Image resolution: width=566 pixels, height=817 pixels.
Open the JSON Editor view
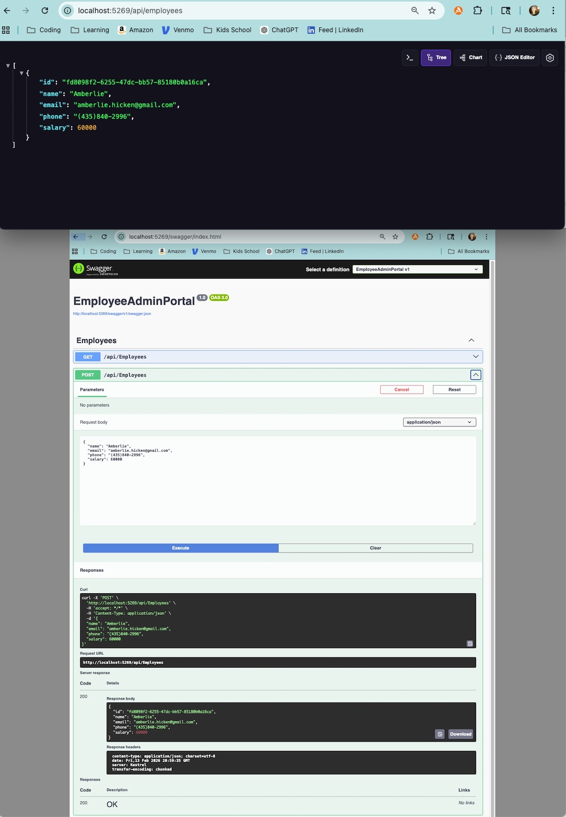tap(515, 58)
